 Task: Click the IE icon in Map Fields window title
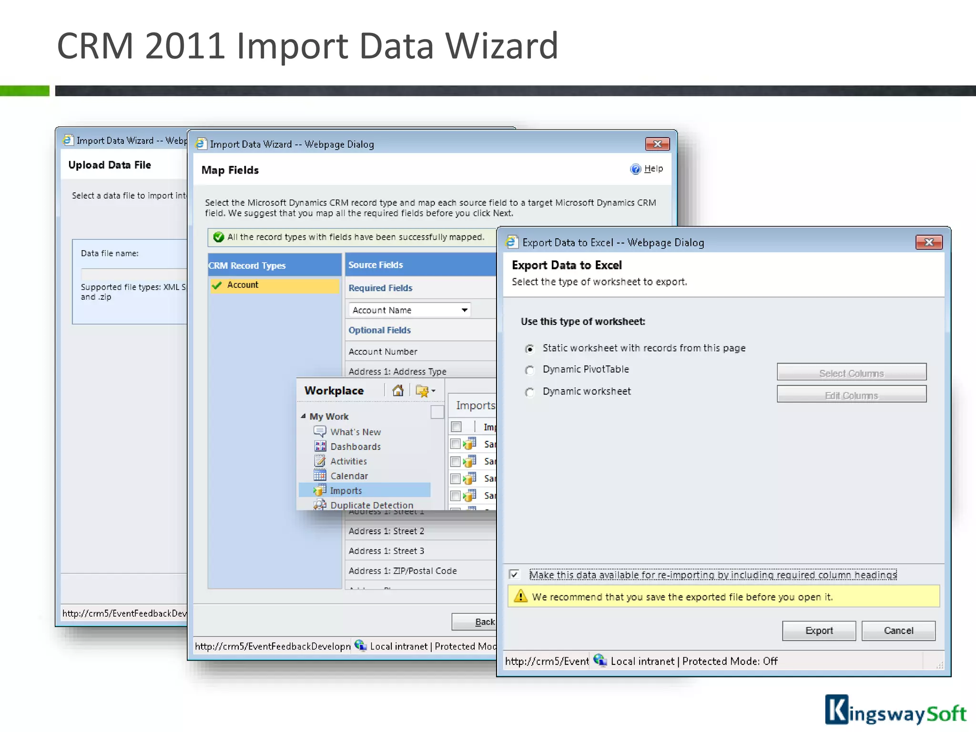201,143
